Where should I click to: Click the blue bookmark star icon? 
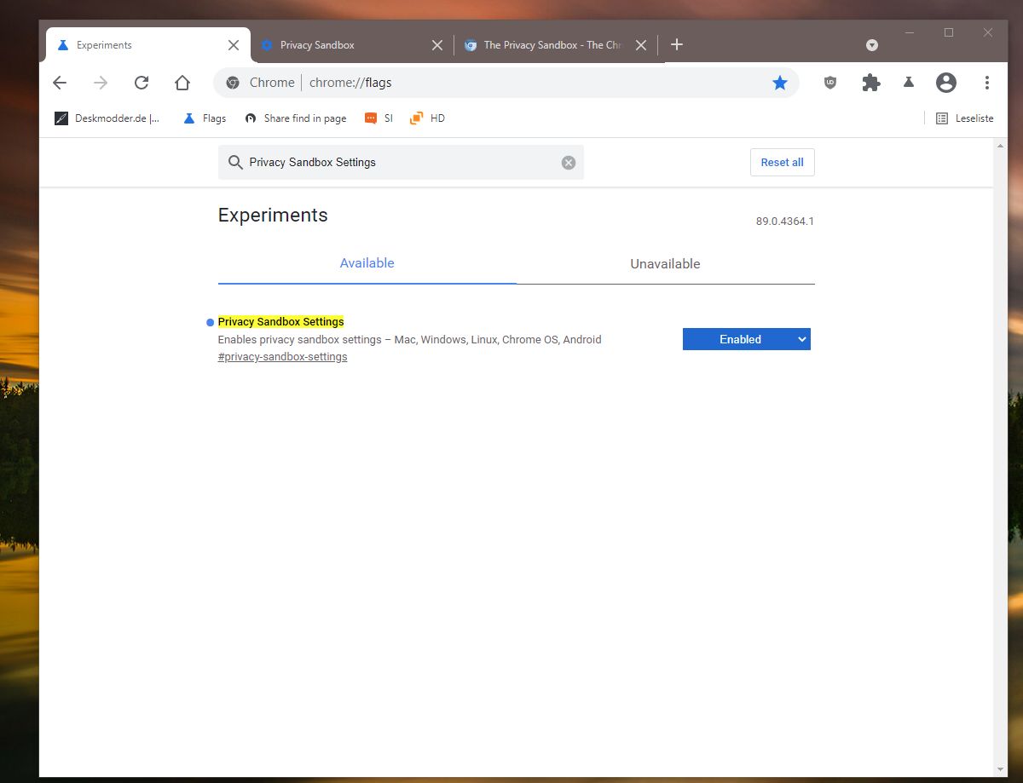(779, 83)
